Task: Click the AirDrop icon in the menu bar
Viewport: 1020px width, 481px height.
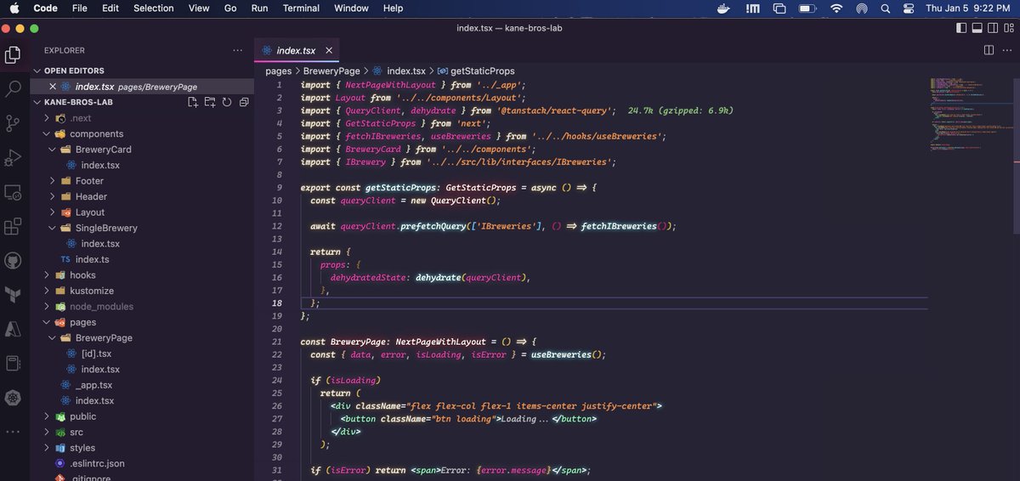Action: 862,8
